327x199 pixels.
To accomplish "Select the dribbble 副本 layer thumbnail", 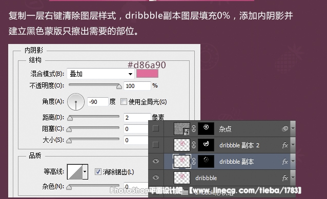I will coord(182,161).
